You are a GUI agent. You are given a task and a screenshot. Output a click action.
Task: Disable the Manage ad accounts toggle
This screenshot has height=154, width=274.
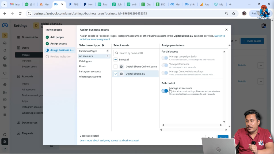coord(165,91)
